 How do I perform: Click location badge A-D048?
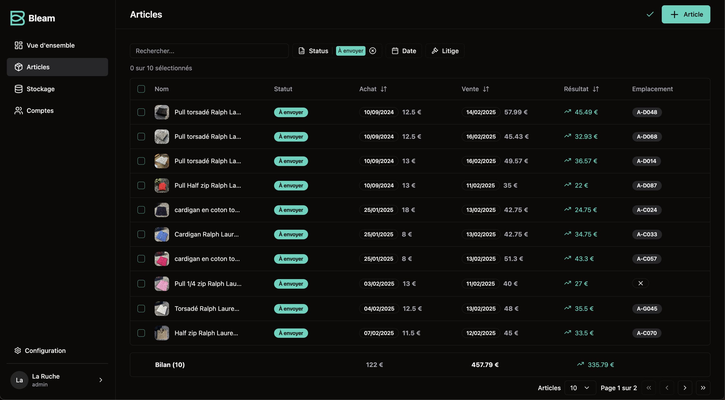pos(647,112)
